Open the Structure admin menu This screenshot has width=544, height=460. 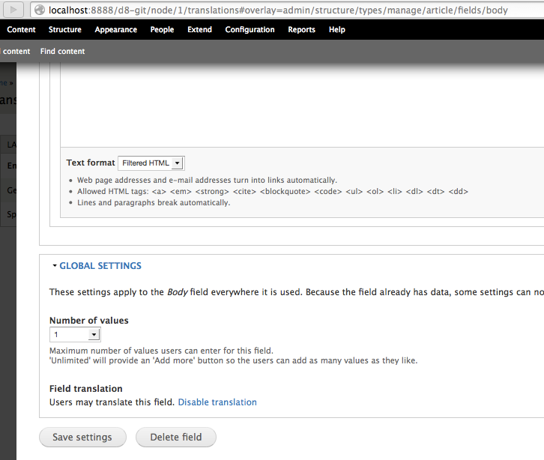click(x=65, y=29)
